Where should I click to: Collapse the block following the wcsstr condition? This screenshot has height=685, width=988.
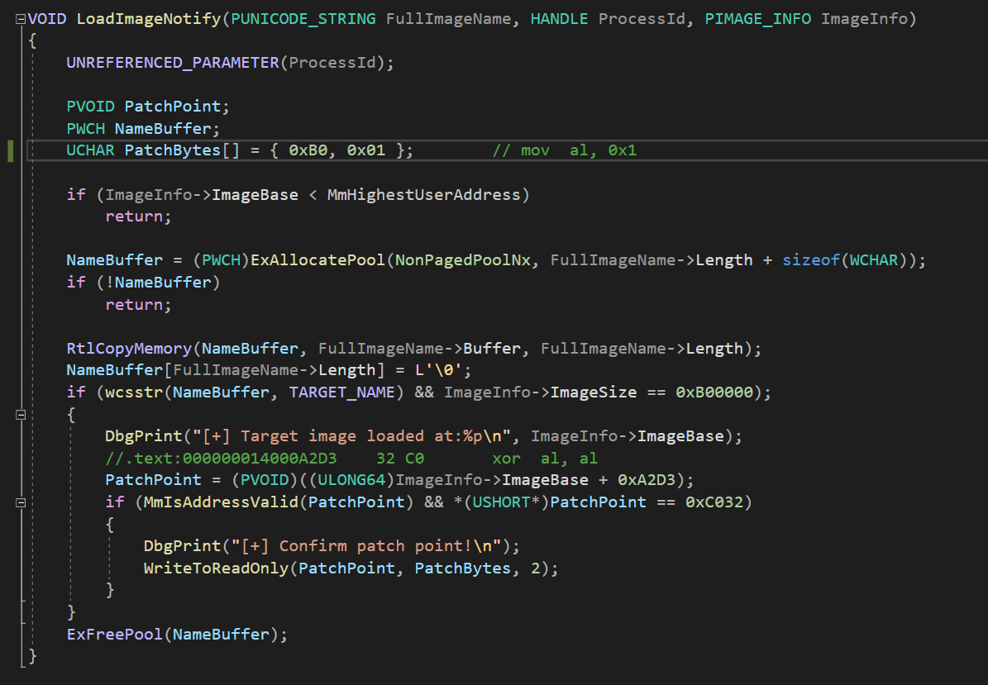tap(20, 415)
